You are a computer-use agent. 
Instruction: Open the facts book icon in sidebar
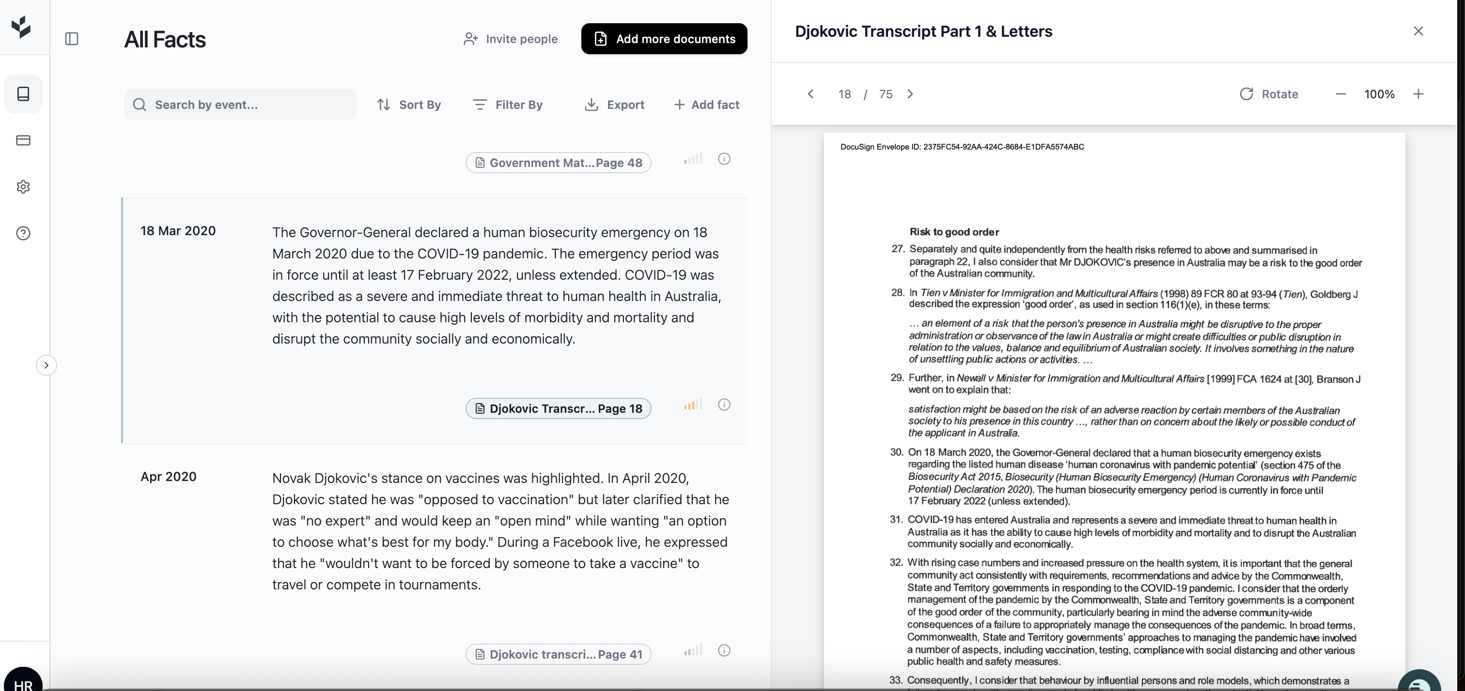(23, 94)
